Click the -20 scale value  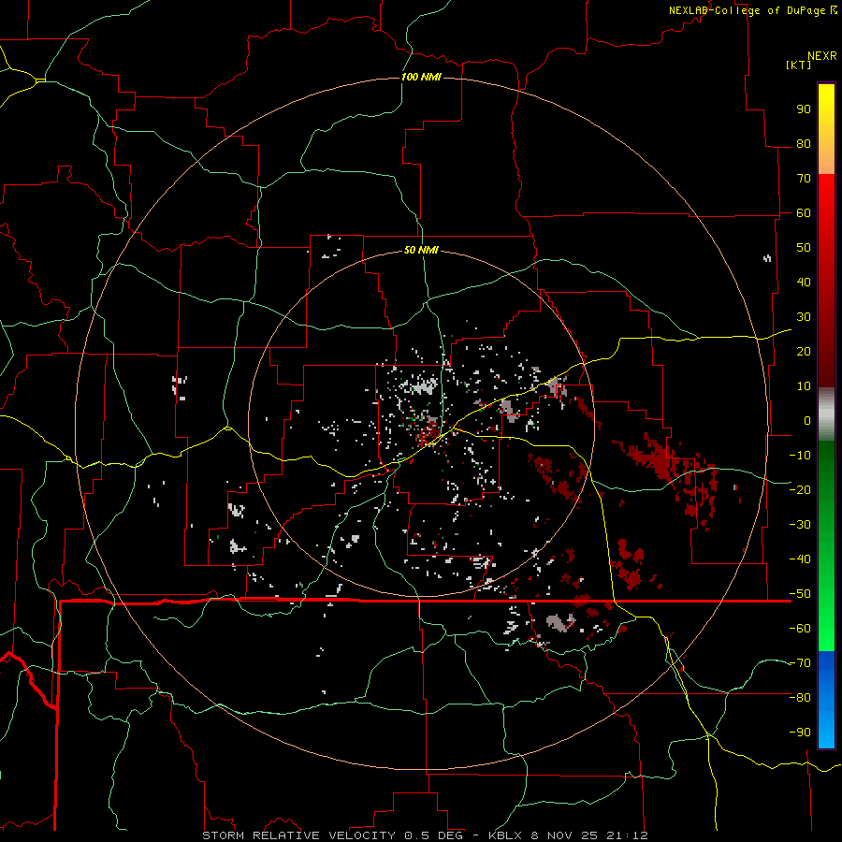(800, 490)
